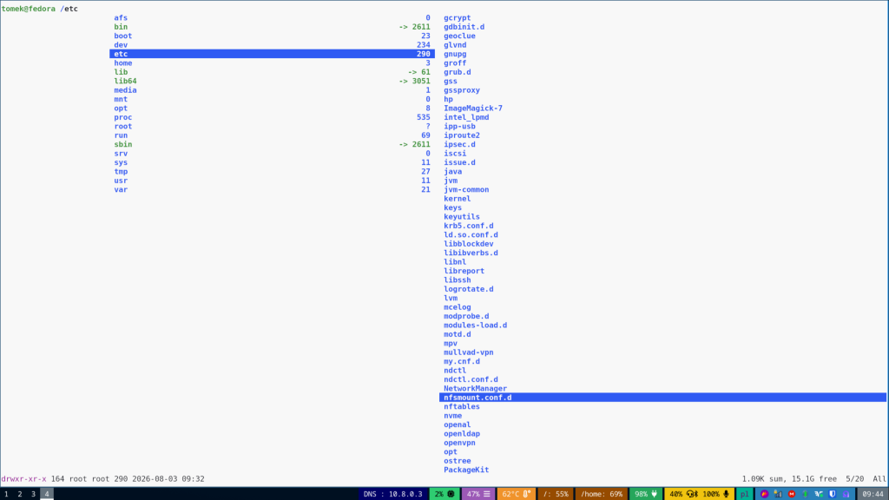Open the NetworkManager folder
Viewport: 889px width, 500px height.
pyautogui.click(x=475, y=389)
